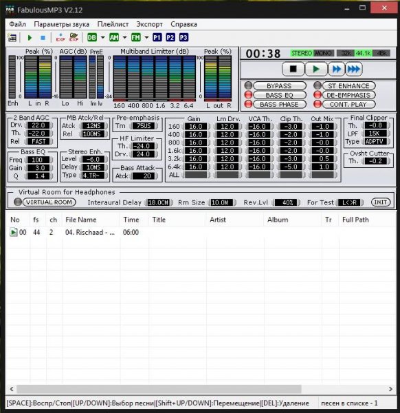Stop playback with the black square button
400x413 pixels.
(x=293, y=69)
